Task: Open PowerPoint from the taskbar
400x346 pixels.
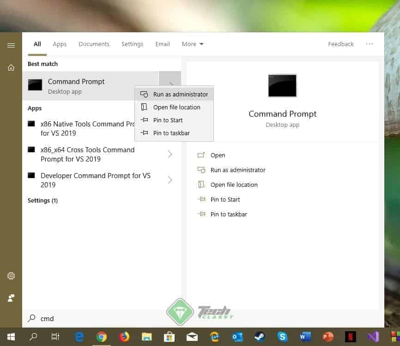Action: (328, 337)
